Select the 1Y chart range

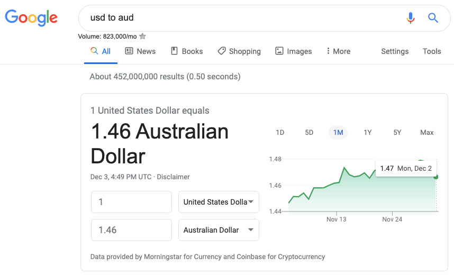click(367, 132)
